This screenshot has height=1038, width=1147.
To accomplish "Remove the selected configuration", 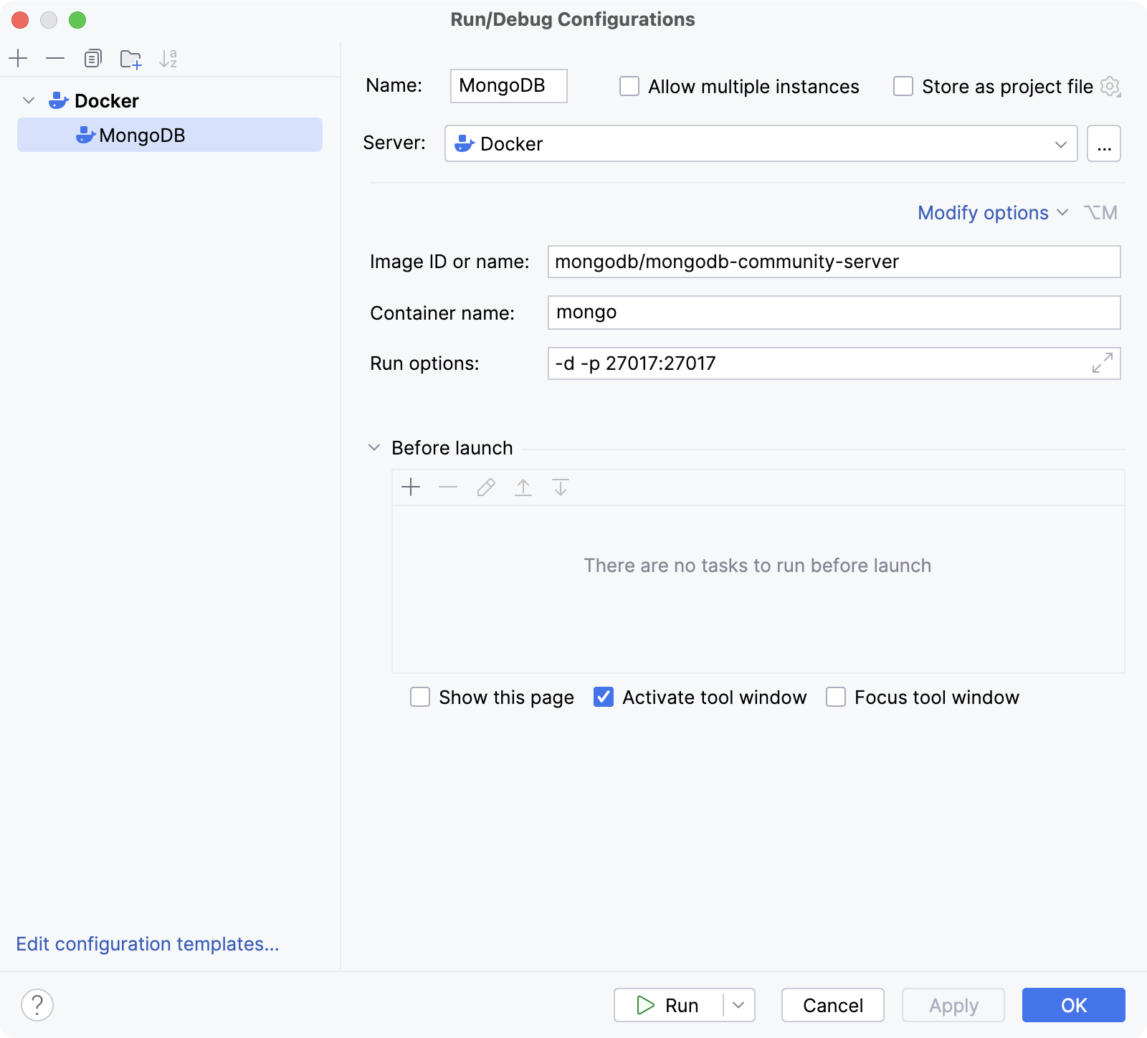I will point(55,59).
